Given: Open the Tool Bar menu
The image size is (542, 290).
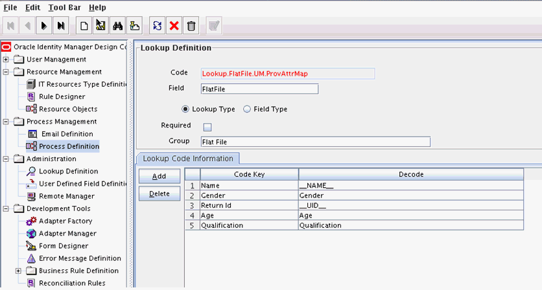Looking at the screenshot, I should click(x=64, y=8).
